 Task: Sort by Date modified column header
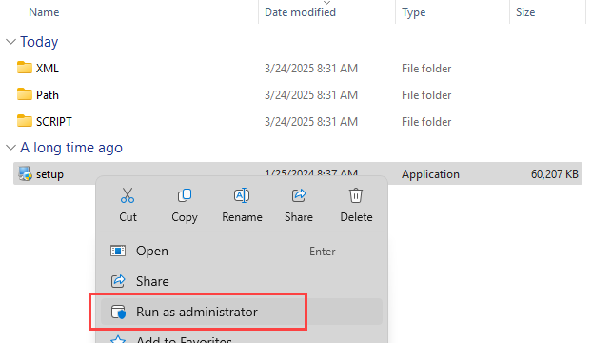[300, 12]
